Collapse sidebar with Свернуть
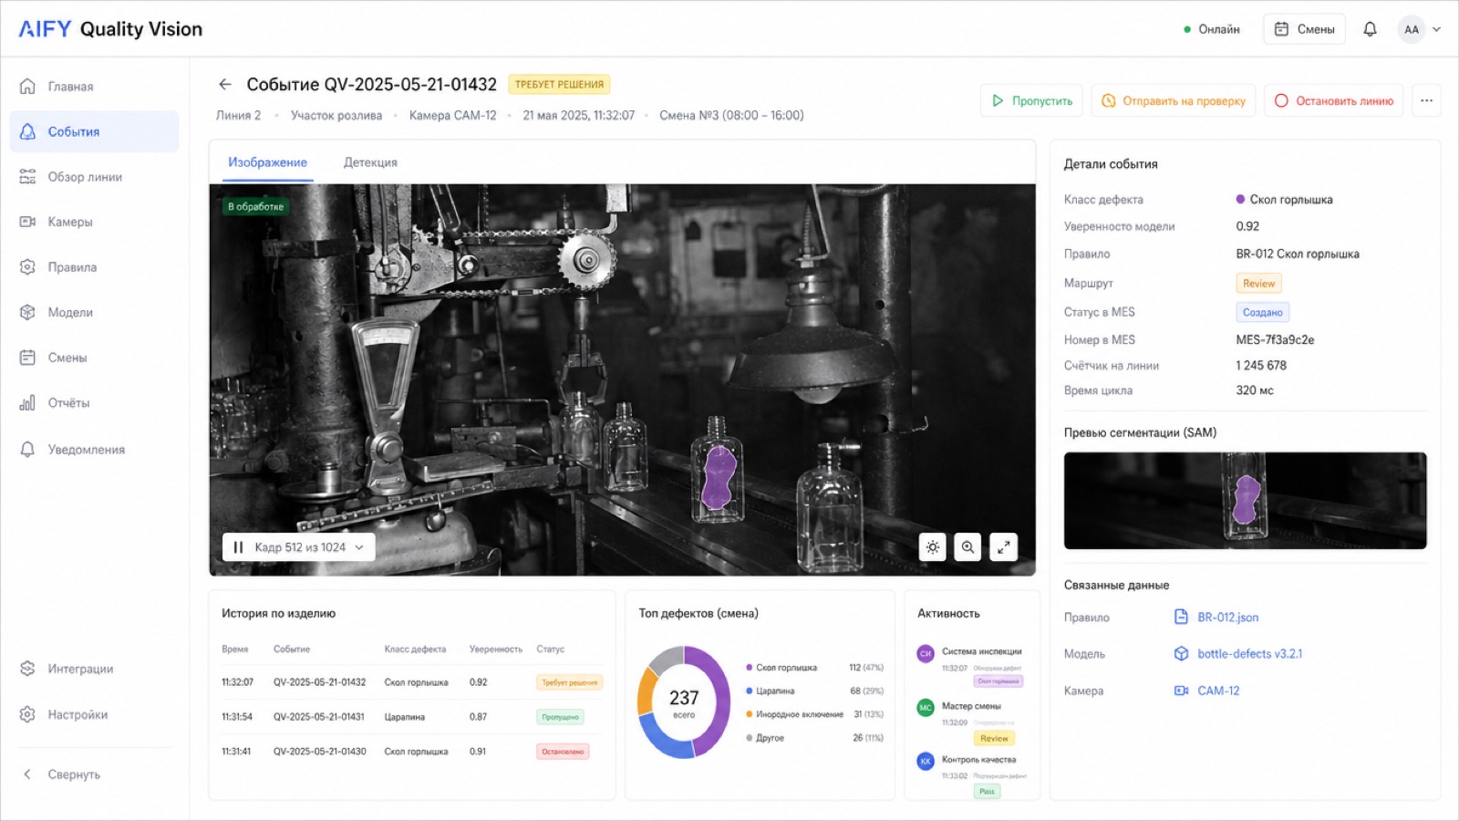 click(62, 774)
